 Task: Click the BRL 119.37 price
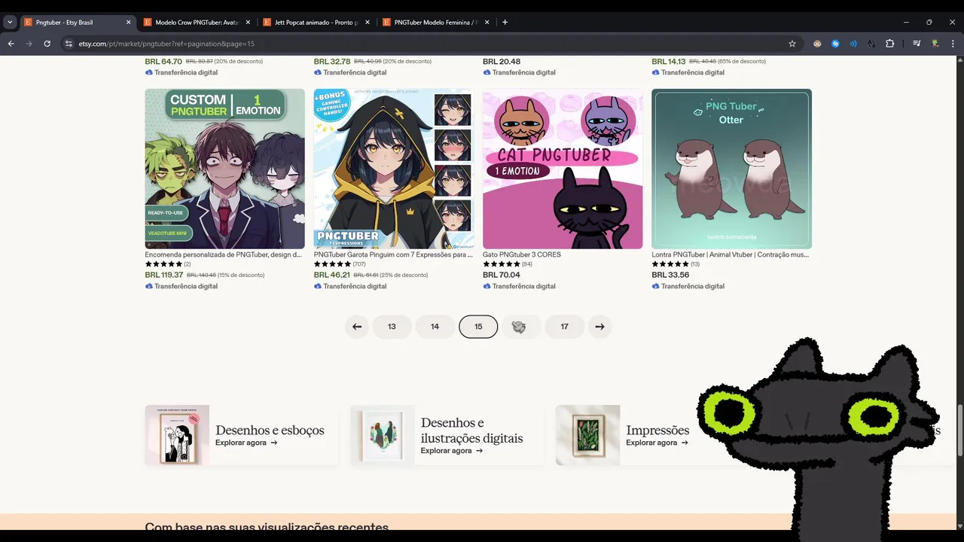164,275
